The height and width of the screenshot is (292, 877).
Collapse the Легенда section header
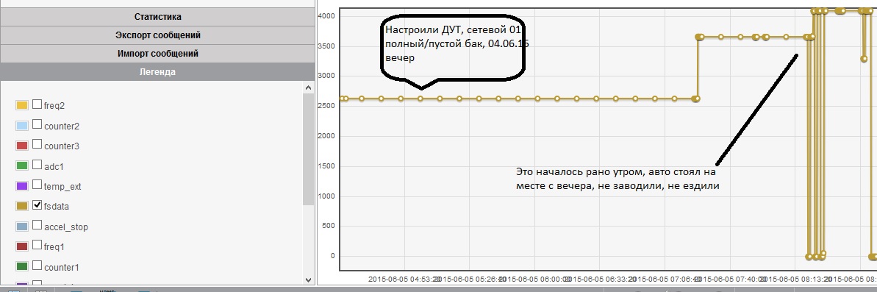click(158, 72)
